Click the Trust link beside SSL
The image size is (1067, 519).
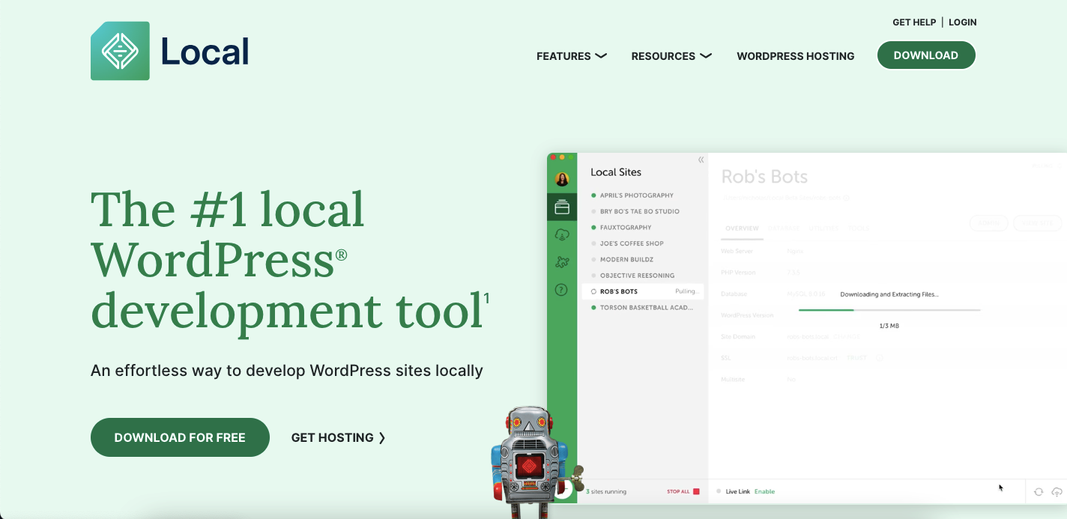[856, 358]
